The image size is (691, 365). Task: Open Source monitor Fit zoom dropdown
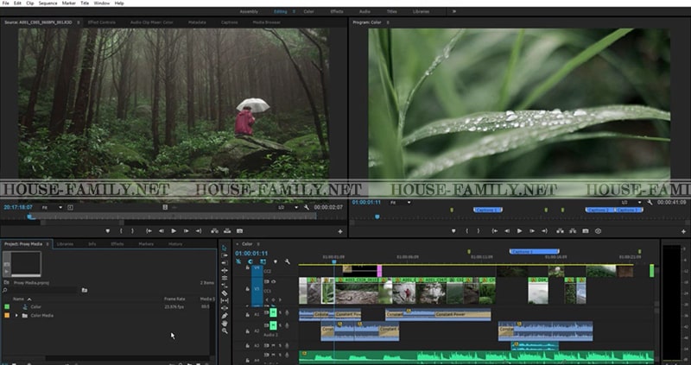pyautogui.click(x=51, y=207)
